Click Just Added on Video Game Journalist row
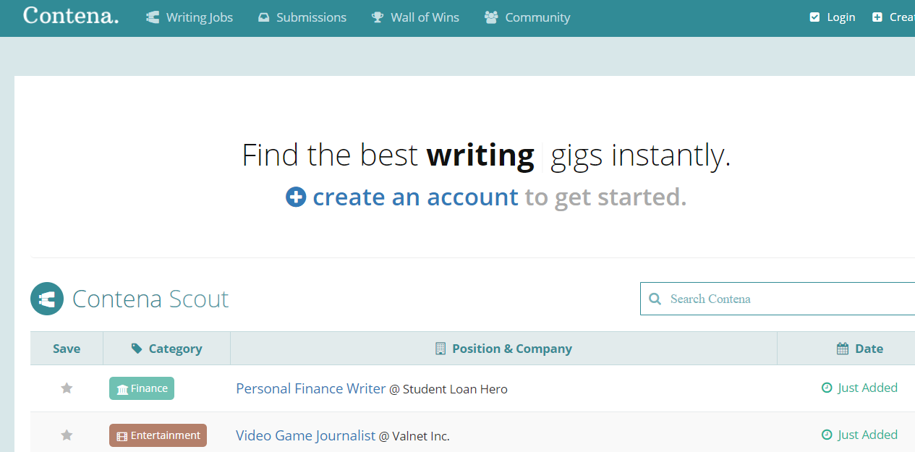The width and height of the screenshot is (915, 452). pyautogui.click(x=867, y=435)
